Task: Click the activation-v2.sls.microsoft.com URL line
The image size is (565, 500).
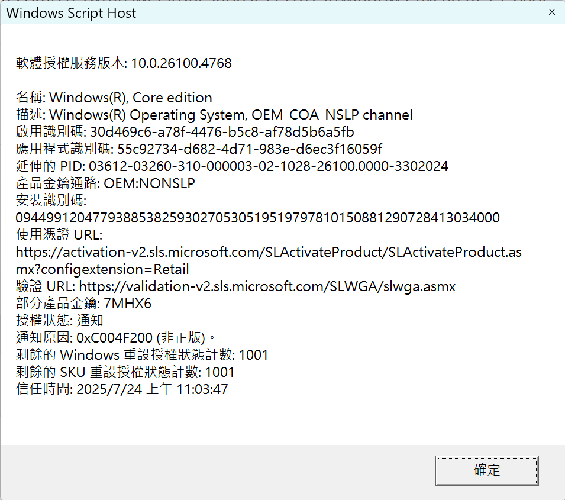Action: 269,252
